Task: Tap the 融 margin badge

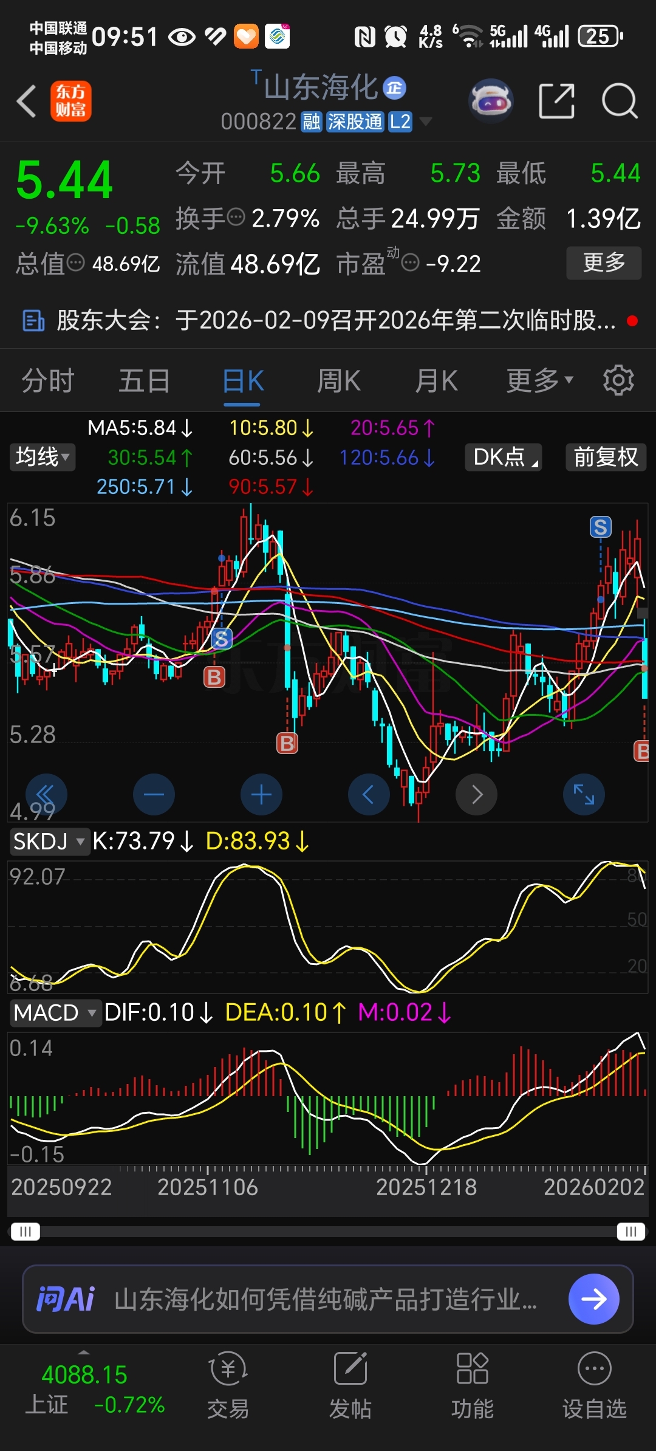Action: (312, 122)
